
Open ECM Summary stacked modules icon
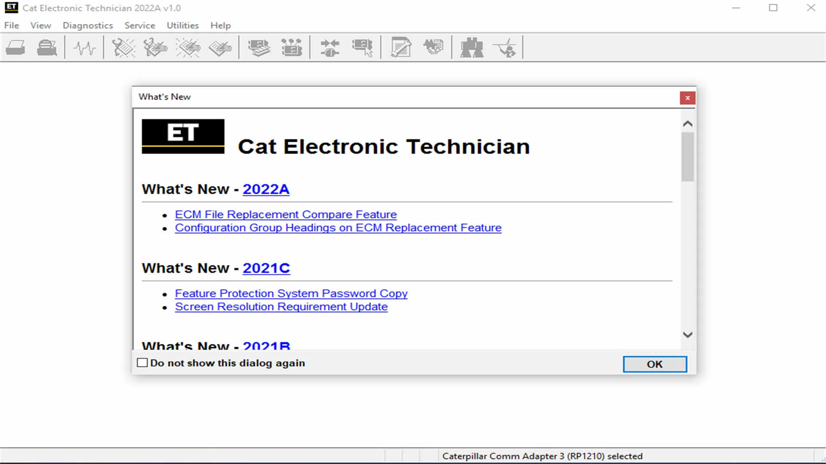pos(259,48)
